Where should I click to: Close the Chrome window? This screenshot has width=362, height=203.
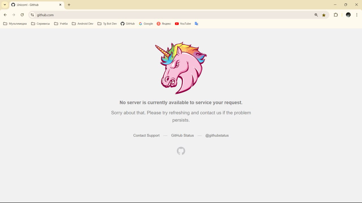point(356,5)
